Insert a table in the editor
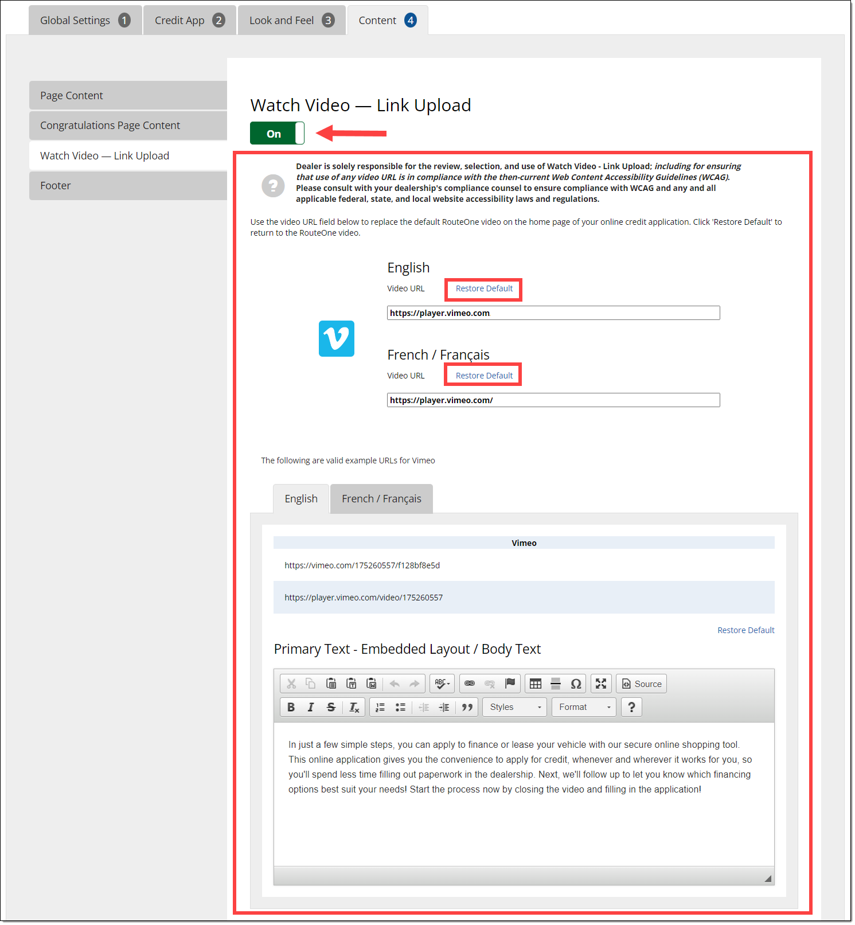 536,684
